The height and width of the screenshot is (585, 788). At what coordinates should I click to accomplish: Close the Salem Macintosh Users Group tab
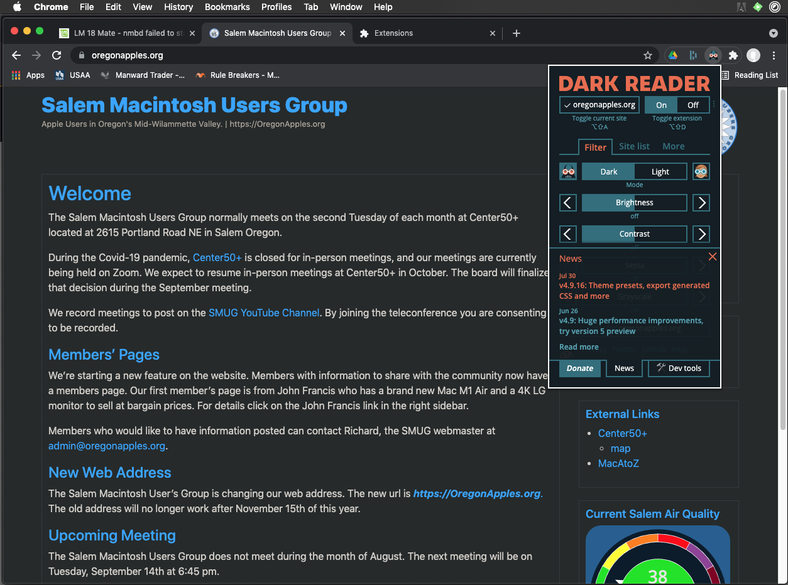coord(342,33)
